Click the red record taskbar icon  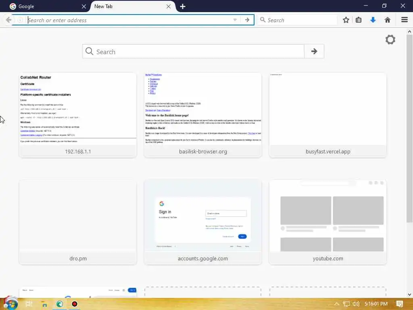click(x=75, y=304)
